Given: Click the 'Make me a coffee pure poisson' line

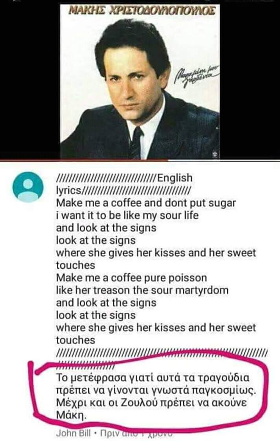Looking at the screenshot, I should coord(132,278).
